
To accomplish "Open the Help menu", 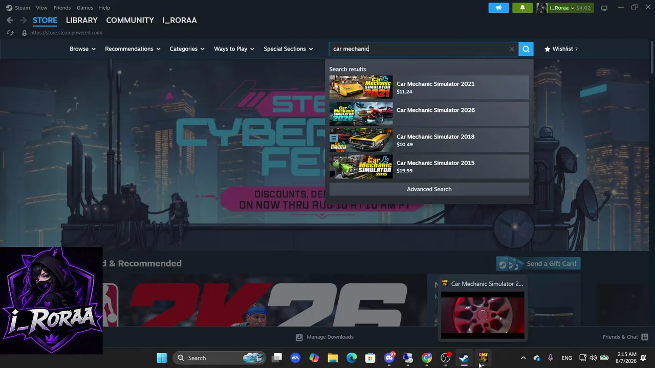I will point(104,8).
